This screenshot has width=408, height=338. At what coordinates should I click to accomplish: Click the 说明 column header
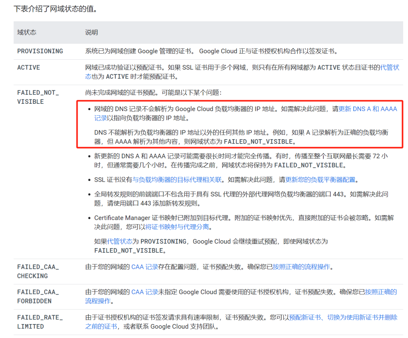(91, 32)
